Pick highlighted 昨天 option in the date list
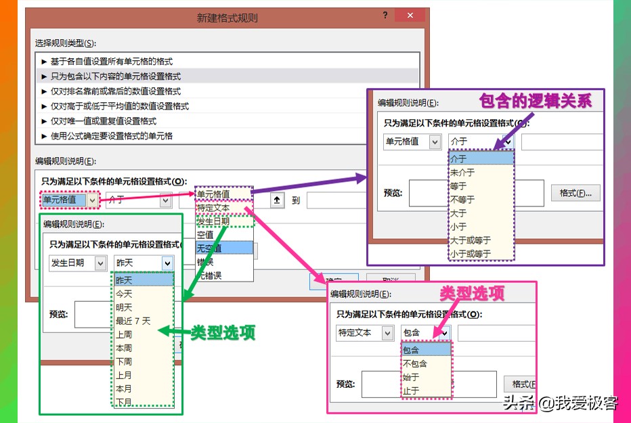The height and width of the screenshot is (423, 631). 144,280
